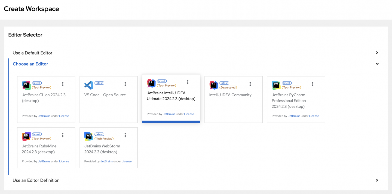This screenshot has width=392, height=194.
Task: Open kebab menu on CLion card
Action: pyautogui.click(x=63, y=84)
